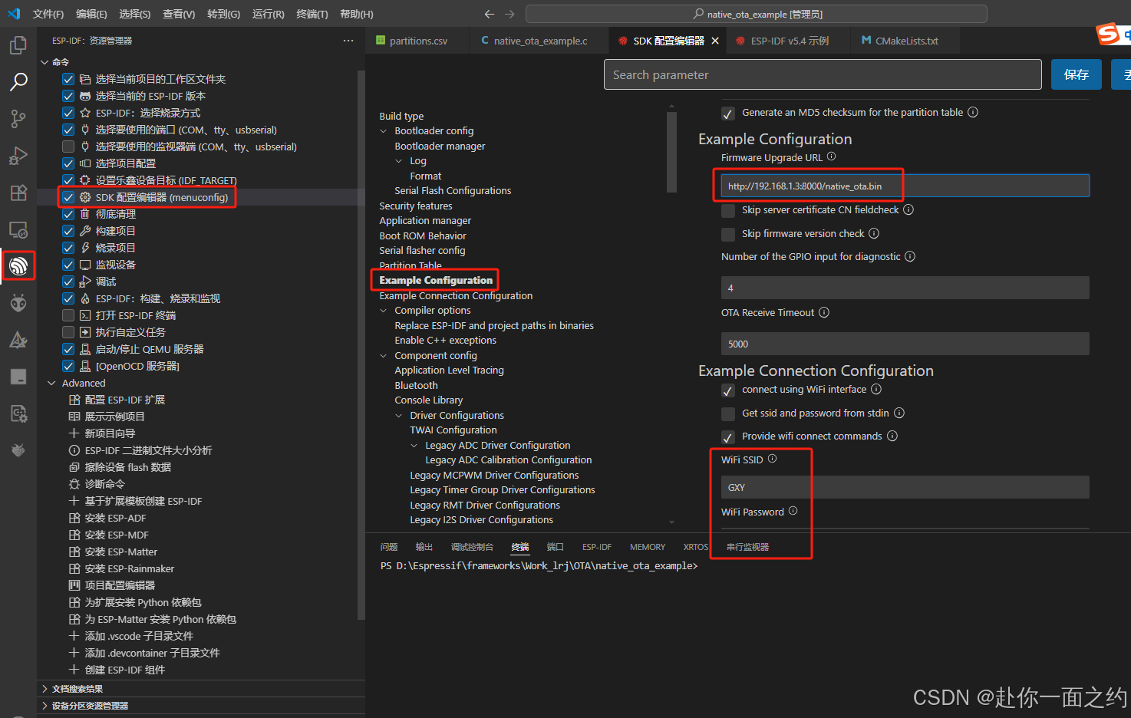
Task: Switch to the 串行监视器 panel tab
Action: pyautogui.click(x=748, y=547)
